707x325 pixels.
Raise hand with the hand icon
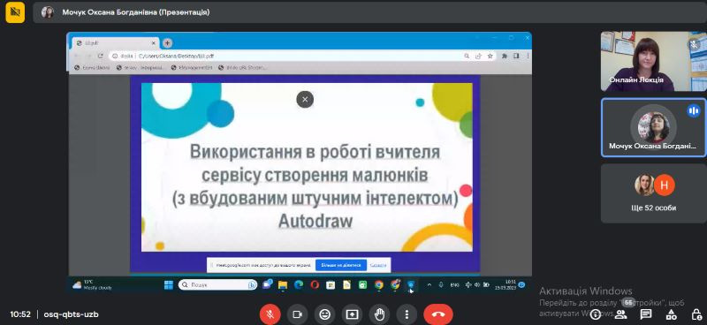click(379, 314)
